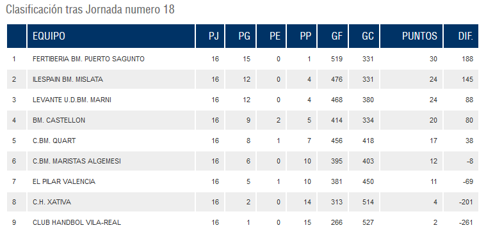This screenshot has width=486, height=237.
Task: Click the Clasificación tras Jornada numero 18 heading
Action: (x=90, y=10)
